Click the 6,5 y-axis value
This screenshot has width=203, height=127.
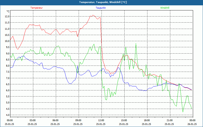(8, 84)
